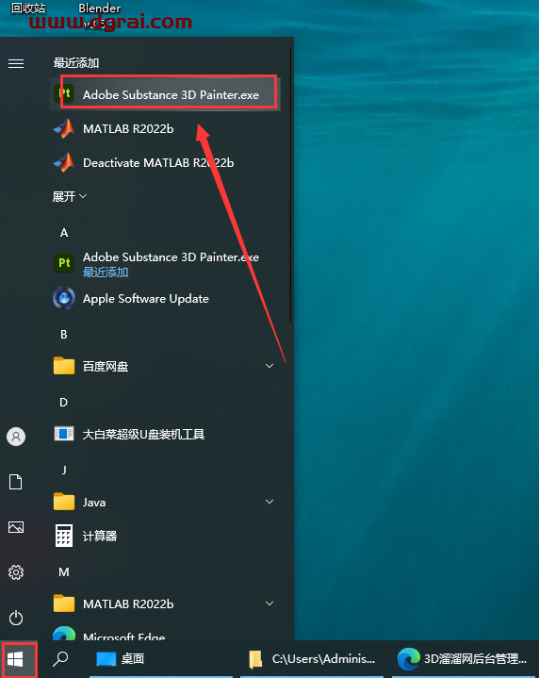
Task: Open the Windows Start button
Action: (x=16, y=659)
